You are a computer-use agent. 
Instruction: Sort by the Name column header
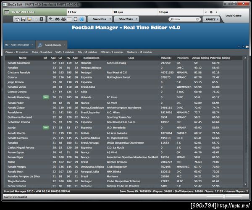click(23, 58)
